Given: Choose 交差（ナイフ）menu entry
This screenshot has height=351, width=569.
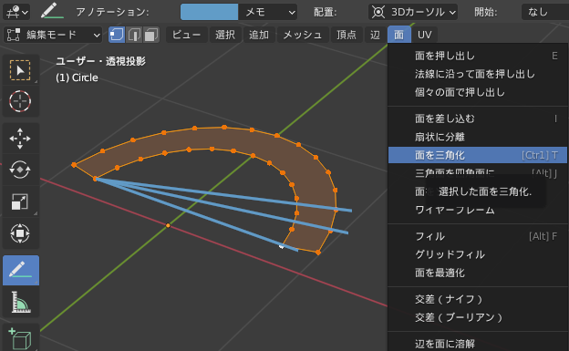Looking at the screenshot, I should [478, 299].
